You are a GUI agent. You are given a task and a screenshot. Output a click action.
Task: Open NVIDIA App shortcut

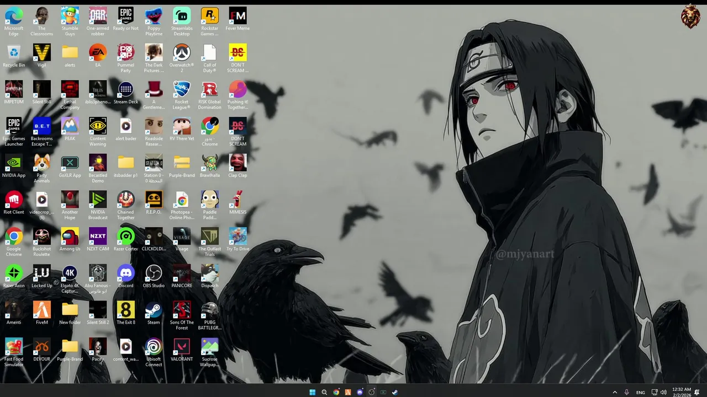(14, 167)
